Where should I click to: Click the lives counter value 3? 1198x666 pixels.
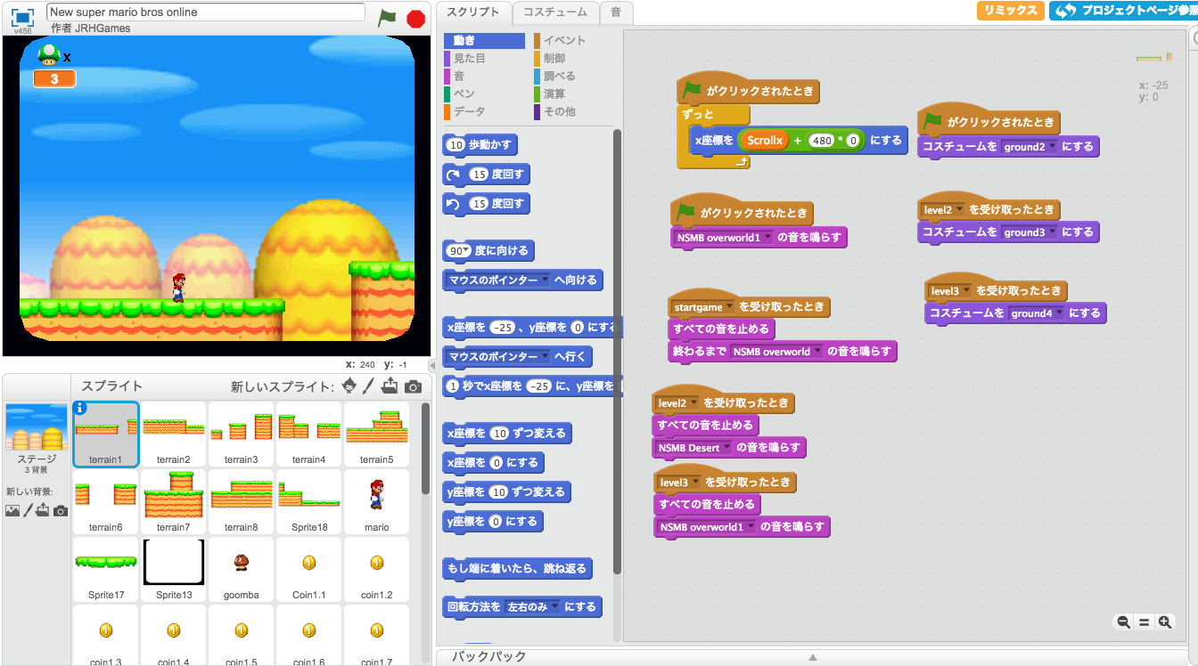pos(54,79)
